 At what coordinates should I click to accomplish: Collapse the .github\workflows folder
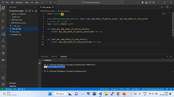coord(18,14)
